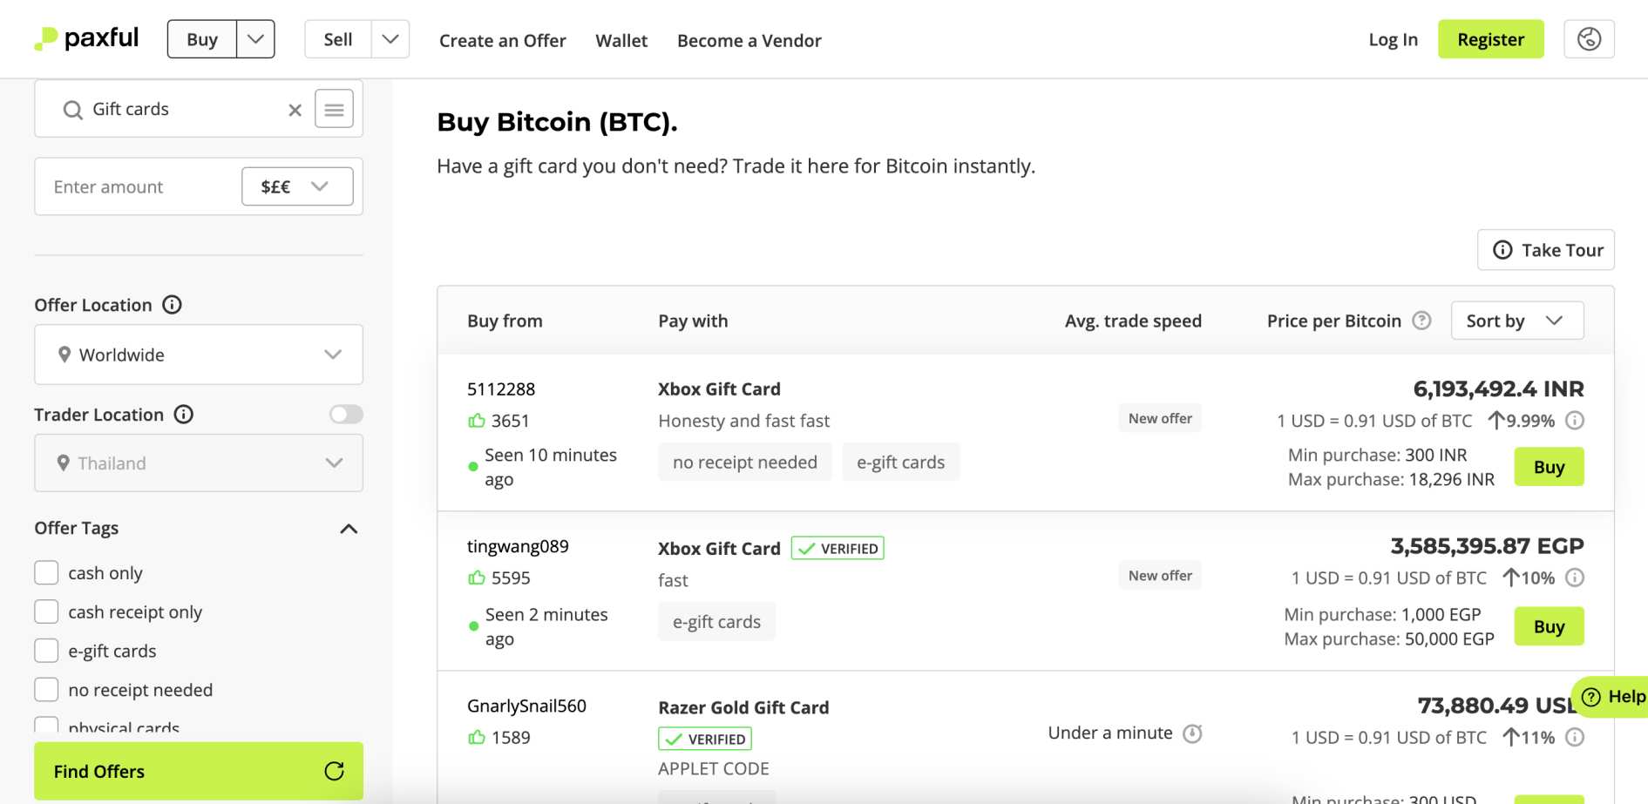Image resolution: width=1648 pixels, height=804 pixels.
Task: Click clock icon next to Under a minute
Action: click(x=1192, y=733)
